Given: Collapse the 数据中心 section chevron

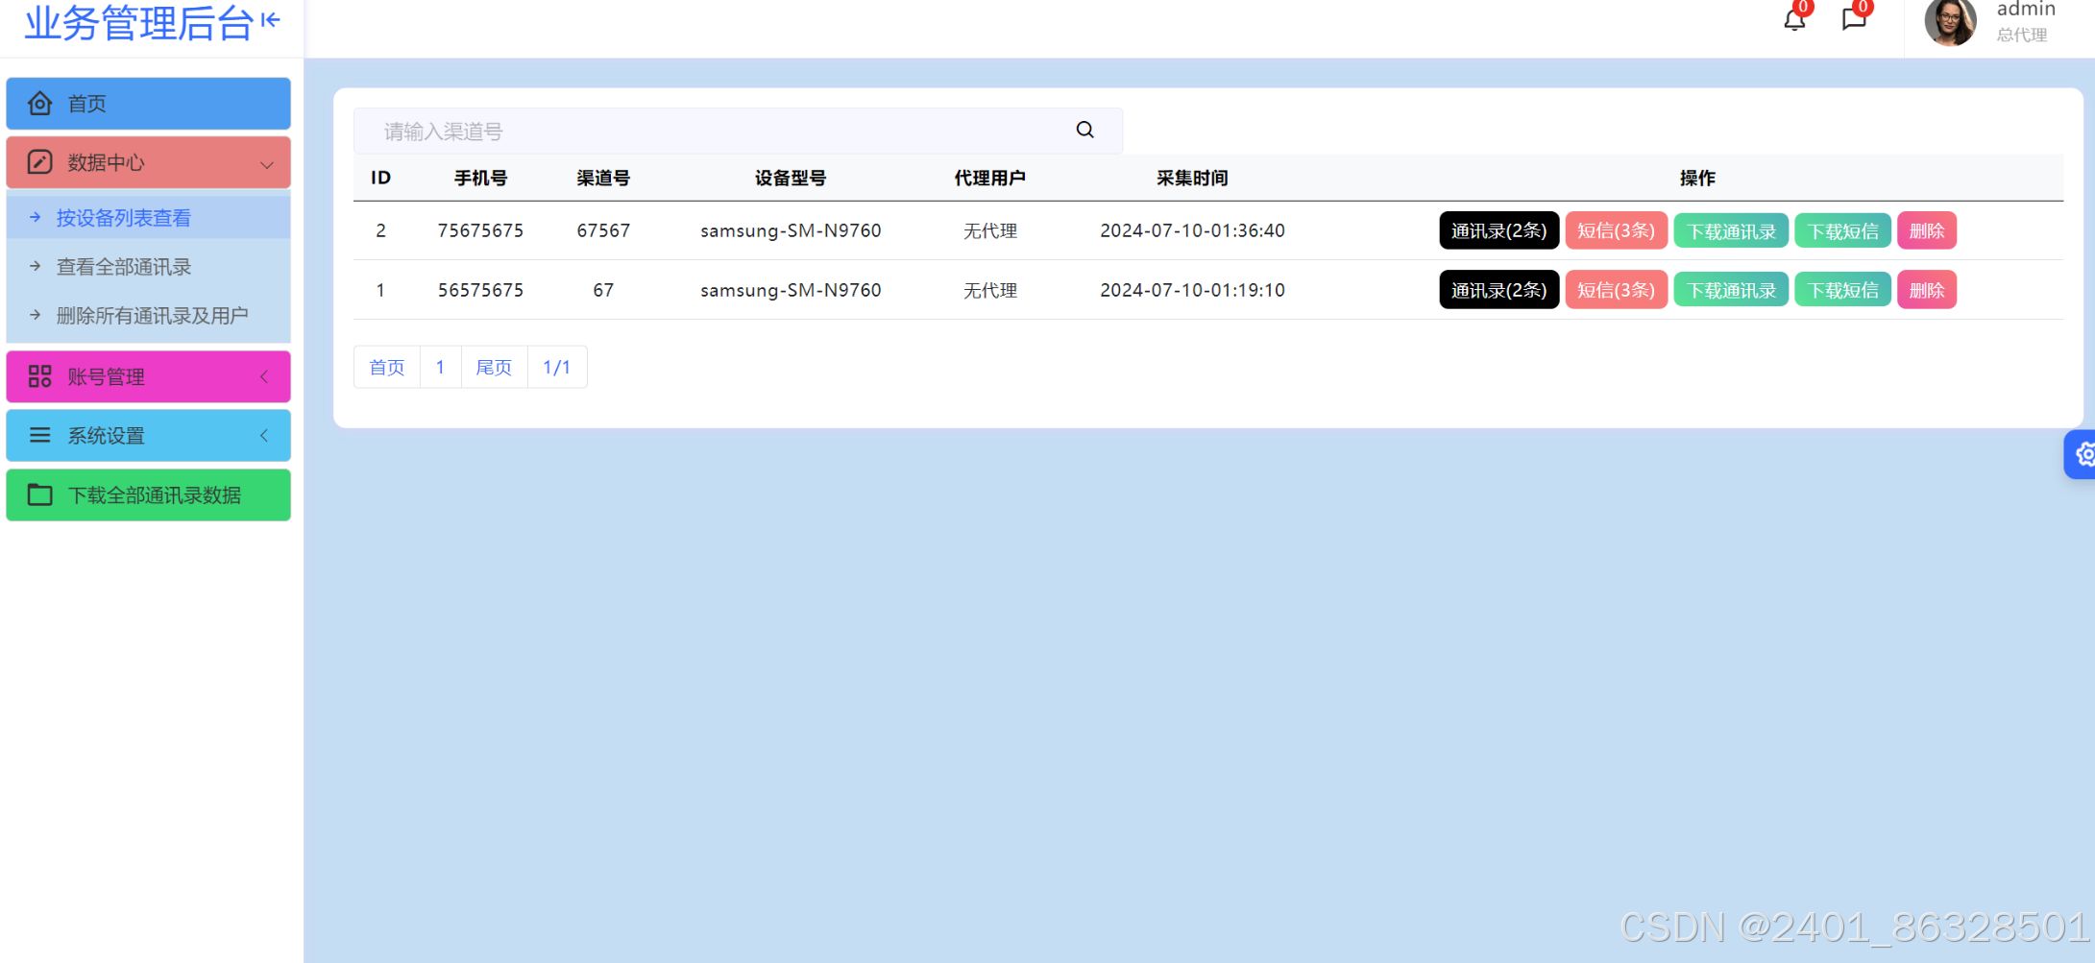Looking at the screenshot, I should coord(267,164).
